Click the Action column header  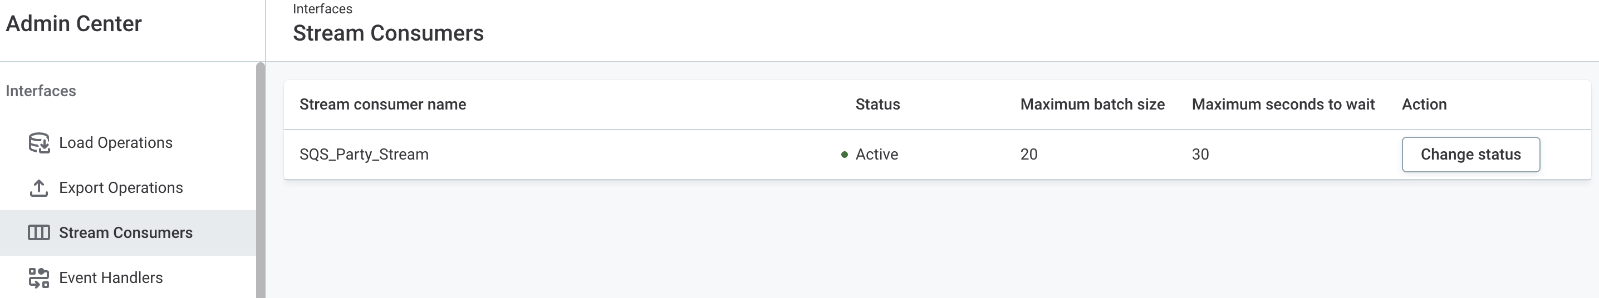tap(1424, 105)
